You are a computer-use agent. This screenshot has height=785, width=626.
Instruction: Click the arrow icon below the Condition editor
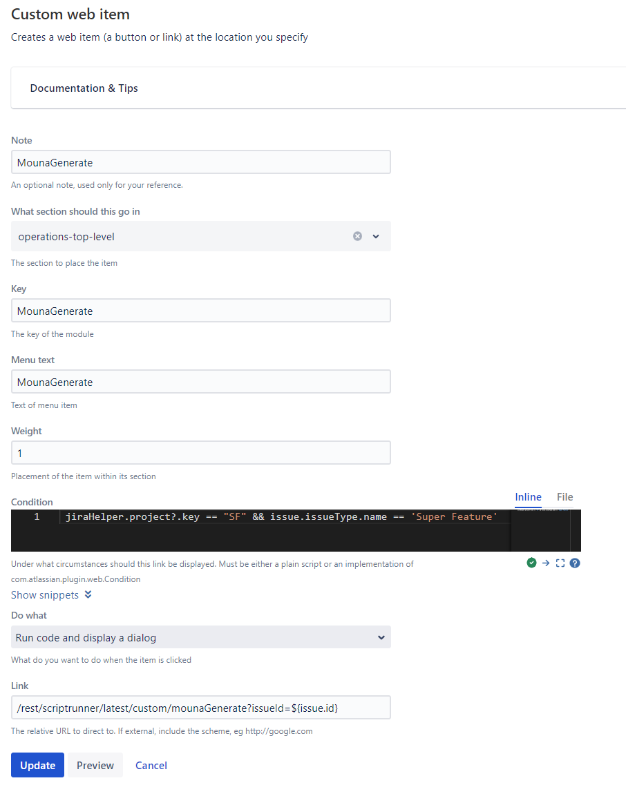[x=546, y=563]
